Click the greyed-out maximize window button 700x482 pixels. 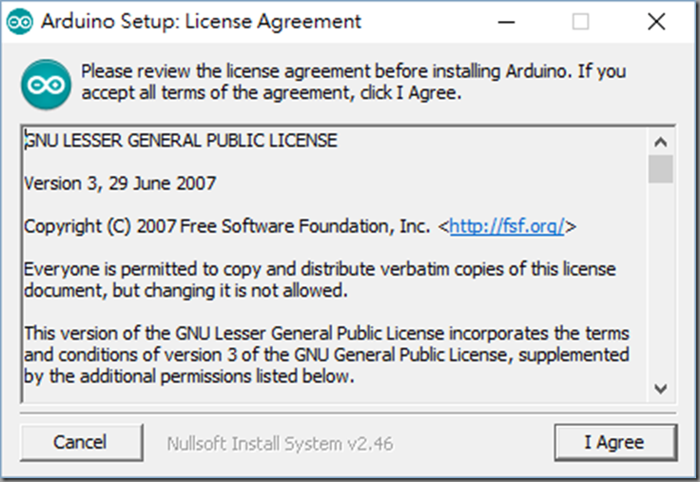tap(580, 22)
